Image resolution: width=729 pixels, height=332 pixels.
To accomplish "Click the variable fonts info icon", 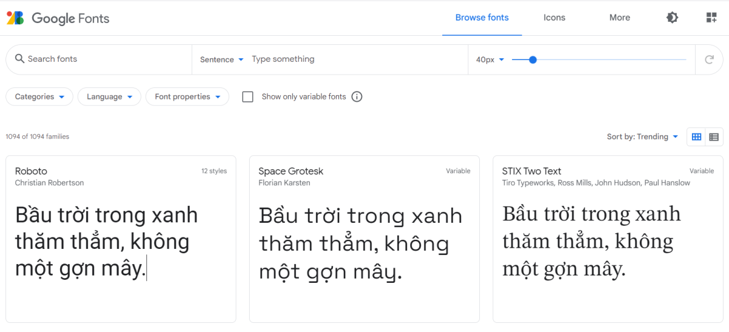I will (x=357, y=97).
